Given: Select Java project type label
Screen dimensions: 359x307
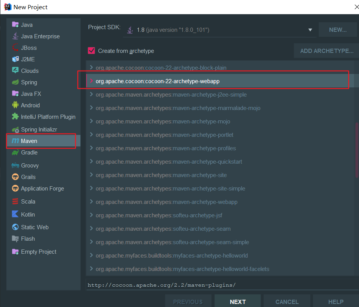Looking at the screenshot, I should pyautogui.click(x=27, y=25).
